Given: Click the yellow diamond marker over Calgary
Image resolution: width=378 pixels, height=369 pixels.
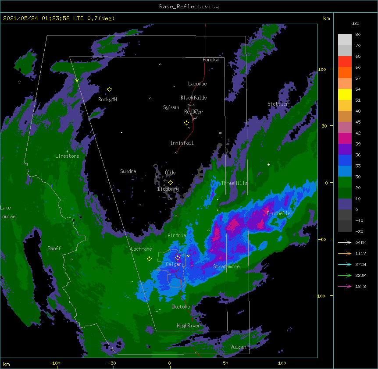Looking at the screenshot, I should 178,258.
